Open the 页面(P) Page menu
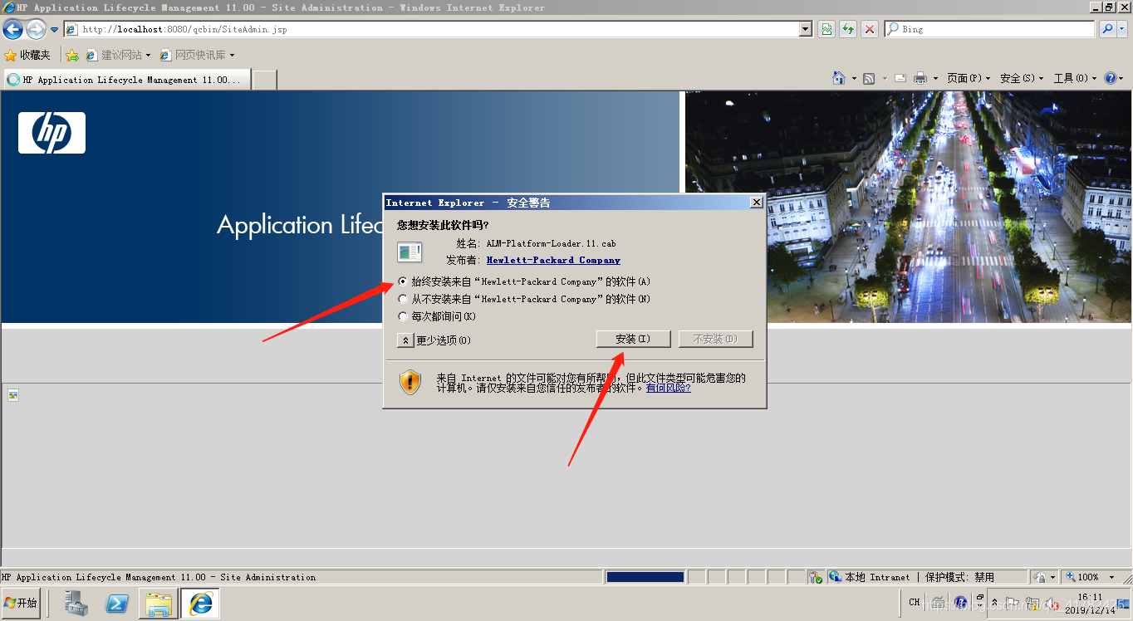This screenshot has width=1133, height=621. pyautogui.click(x=969, y=78)
